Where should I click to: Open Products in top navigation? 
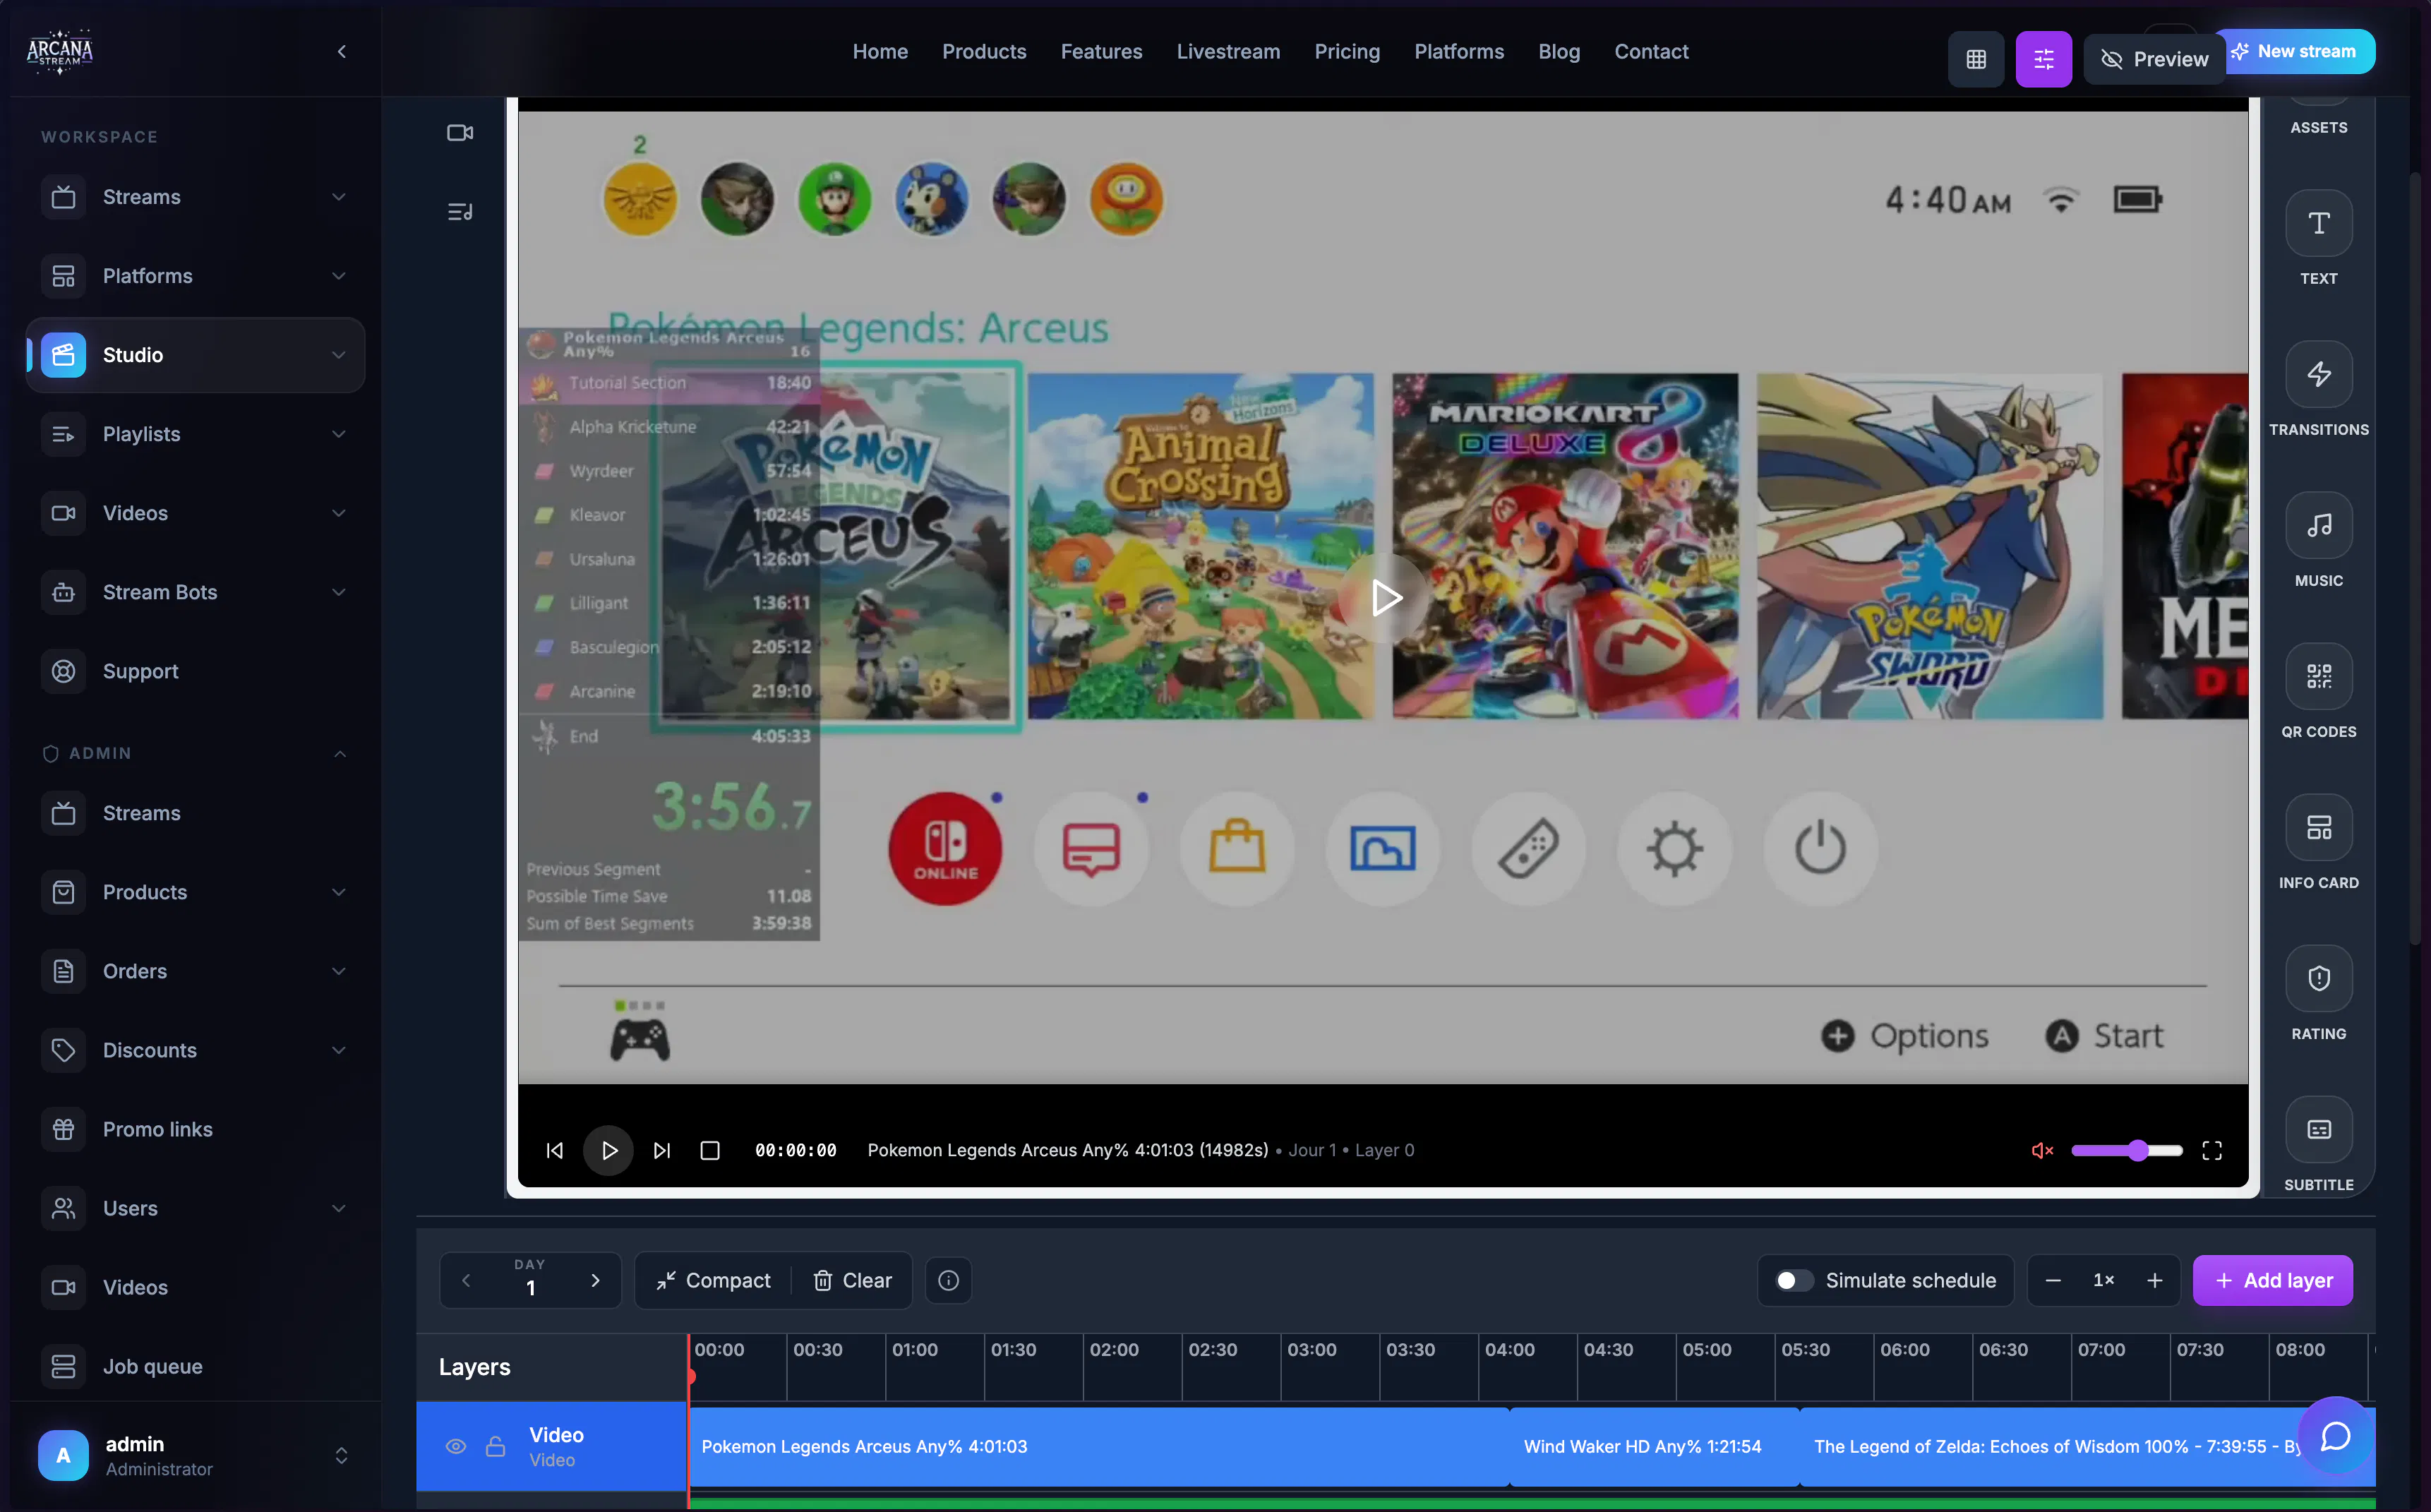coord(984,51)
